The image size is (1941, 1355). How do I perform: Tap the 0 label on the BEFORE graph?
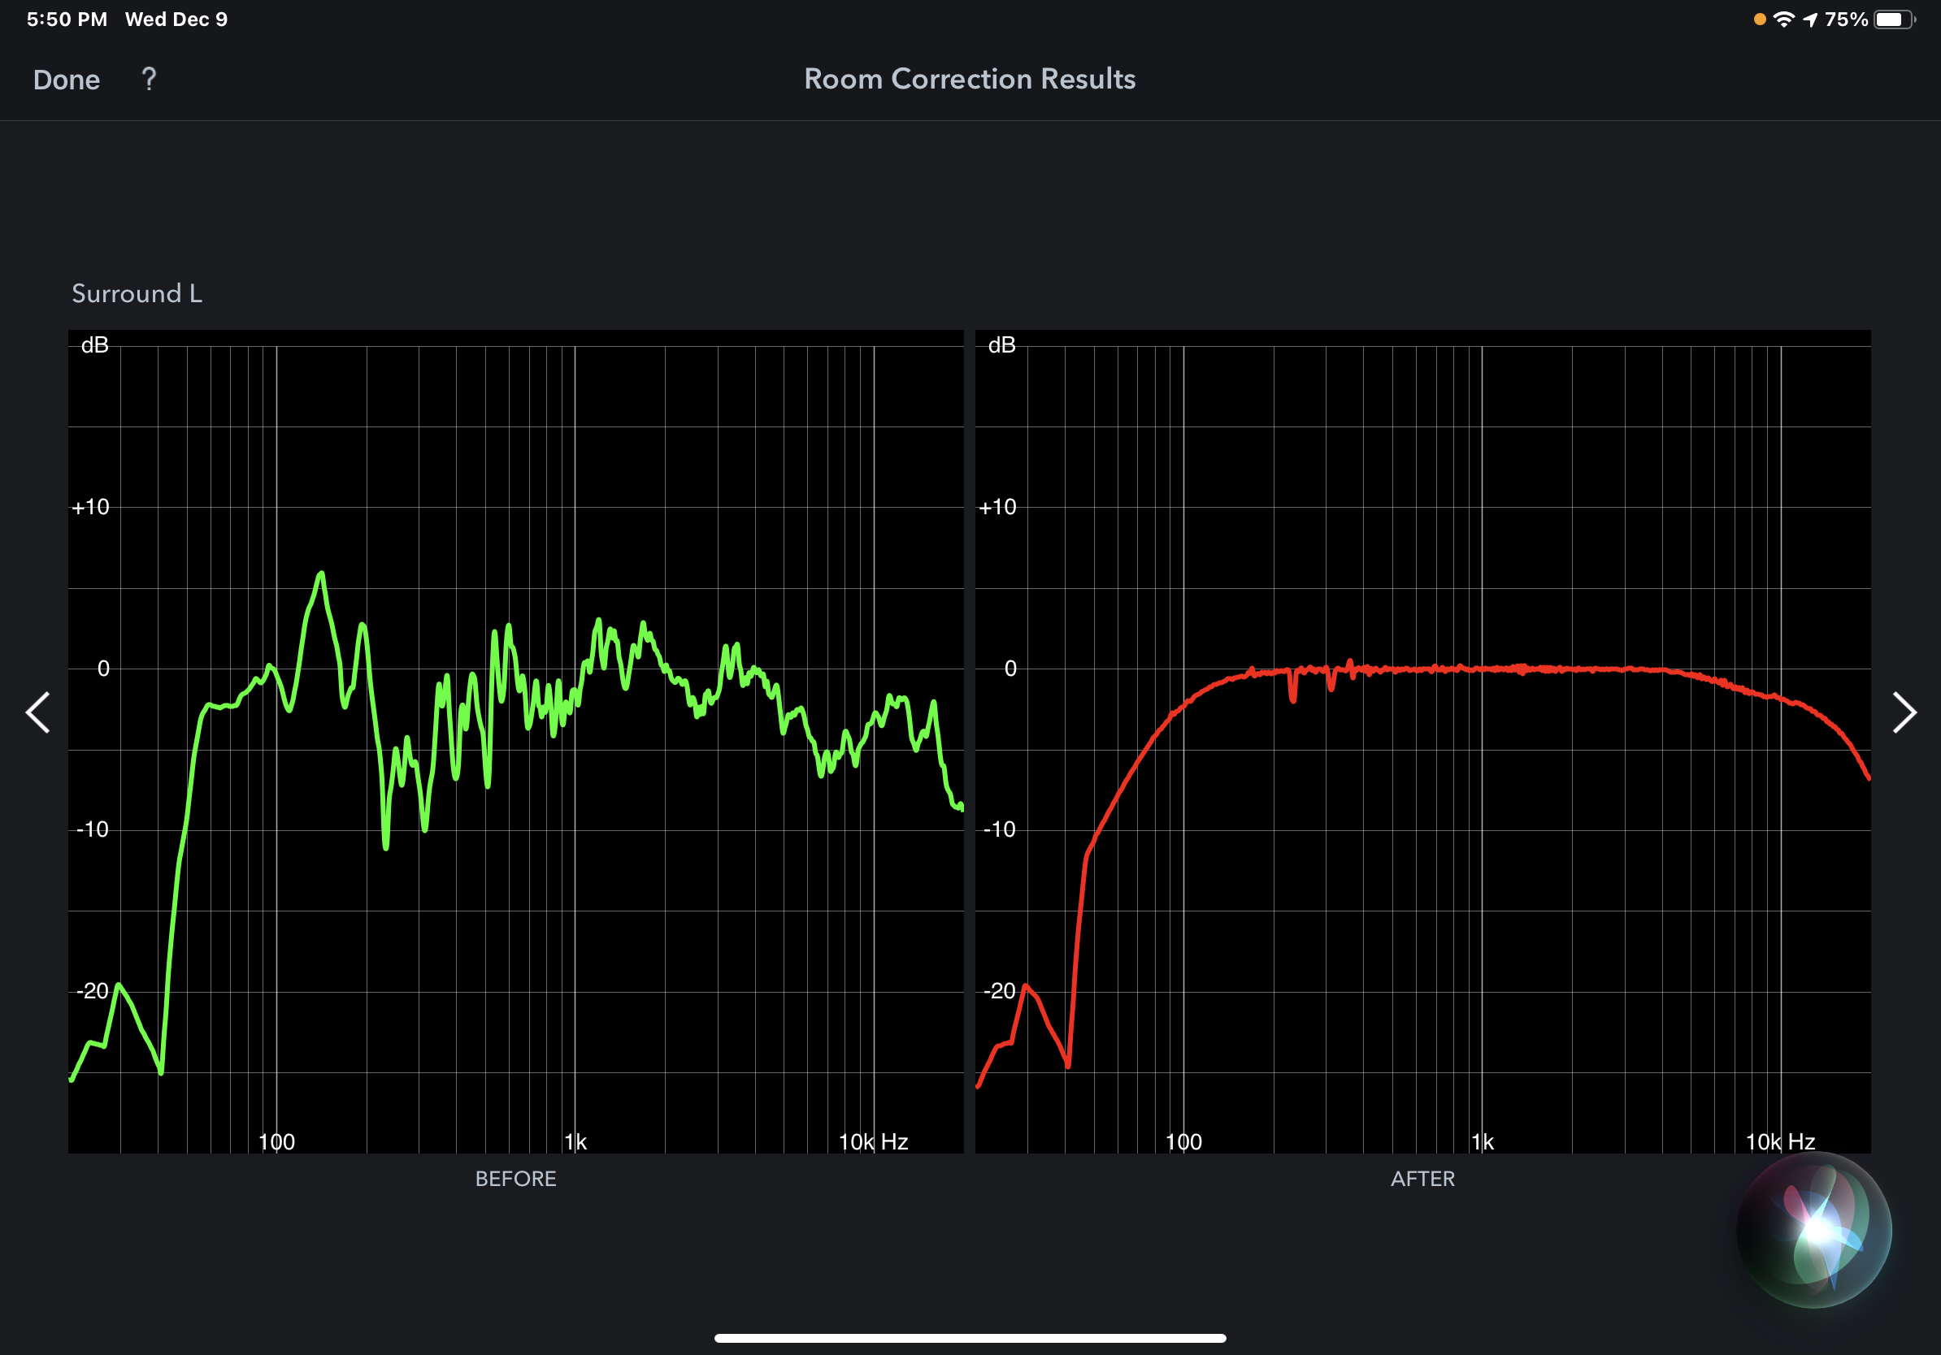[103, 669]
